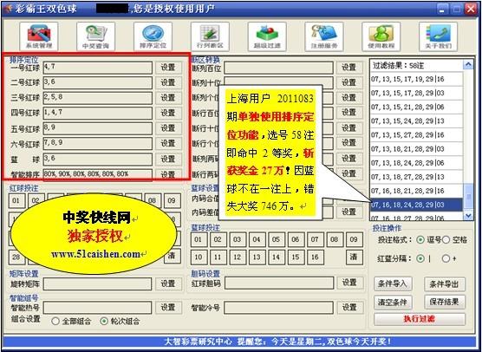Click the 条件导出 button
This screenshot has height=352, width=482.
click(445, 284)
